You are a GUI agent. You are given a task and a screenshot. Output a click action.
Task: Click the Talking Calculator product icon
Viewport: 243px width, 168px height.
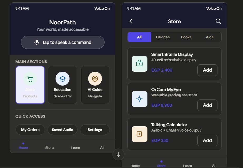coord(140,134)
